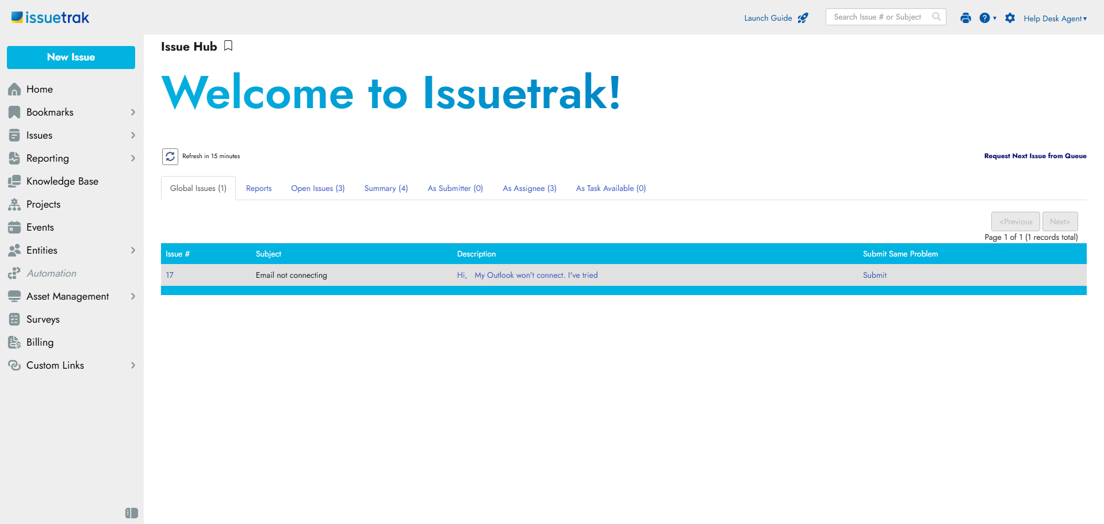Click the Subject column header

269,254
